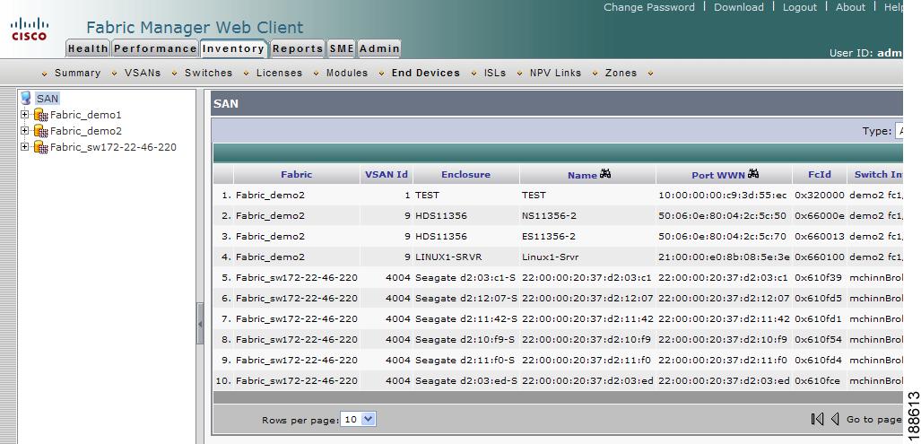Click FcId 0x660100 cell
Image resolution: width=921 pixels, height=444 pixels.
point(820,257)
